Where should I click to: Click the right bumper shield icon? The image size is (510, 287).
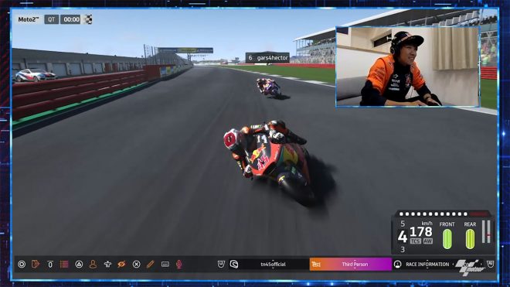(490, 264)
